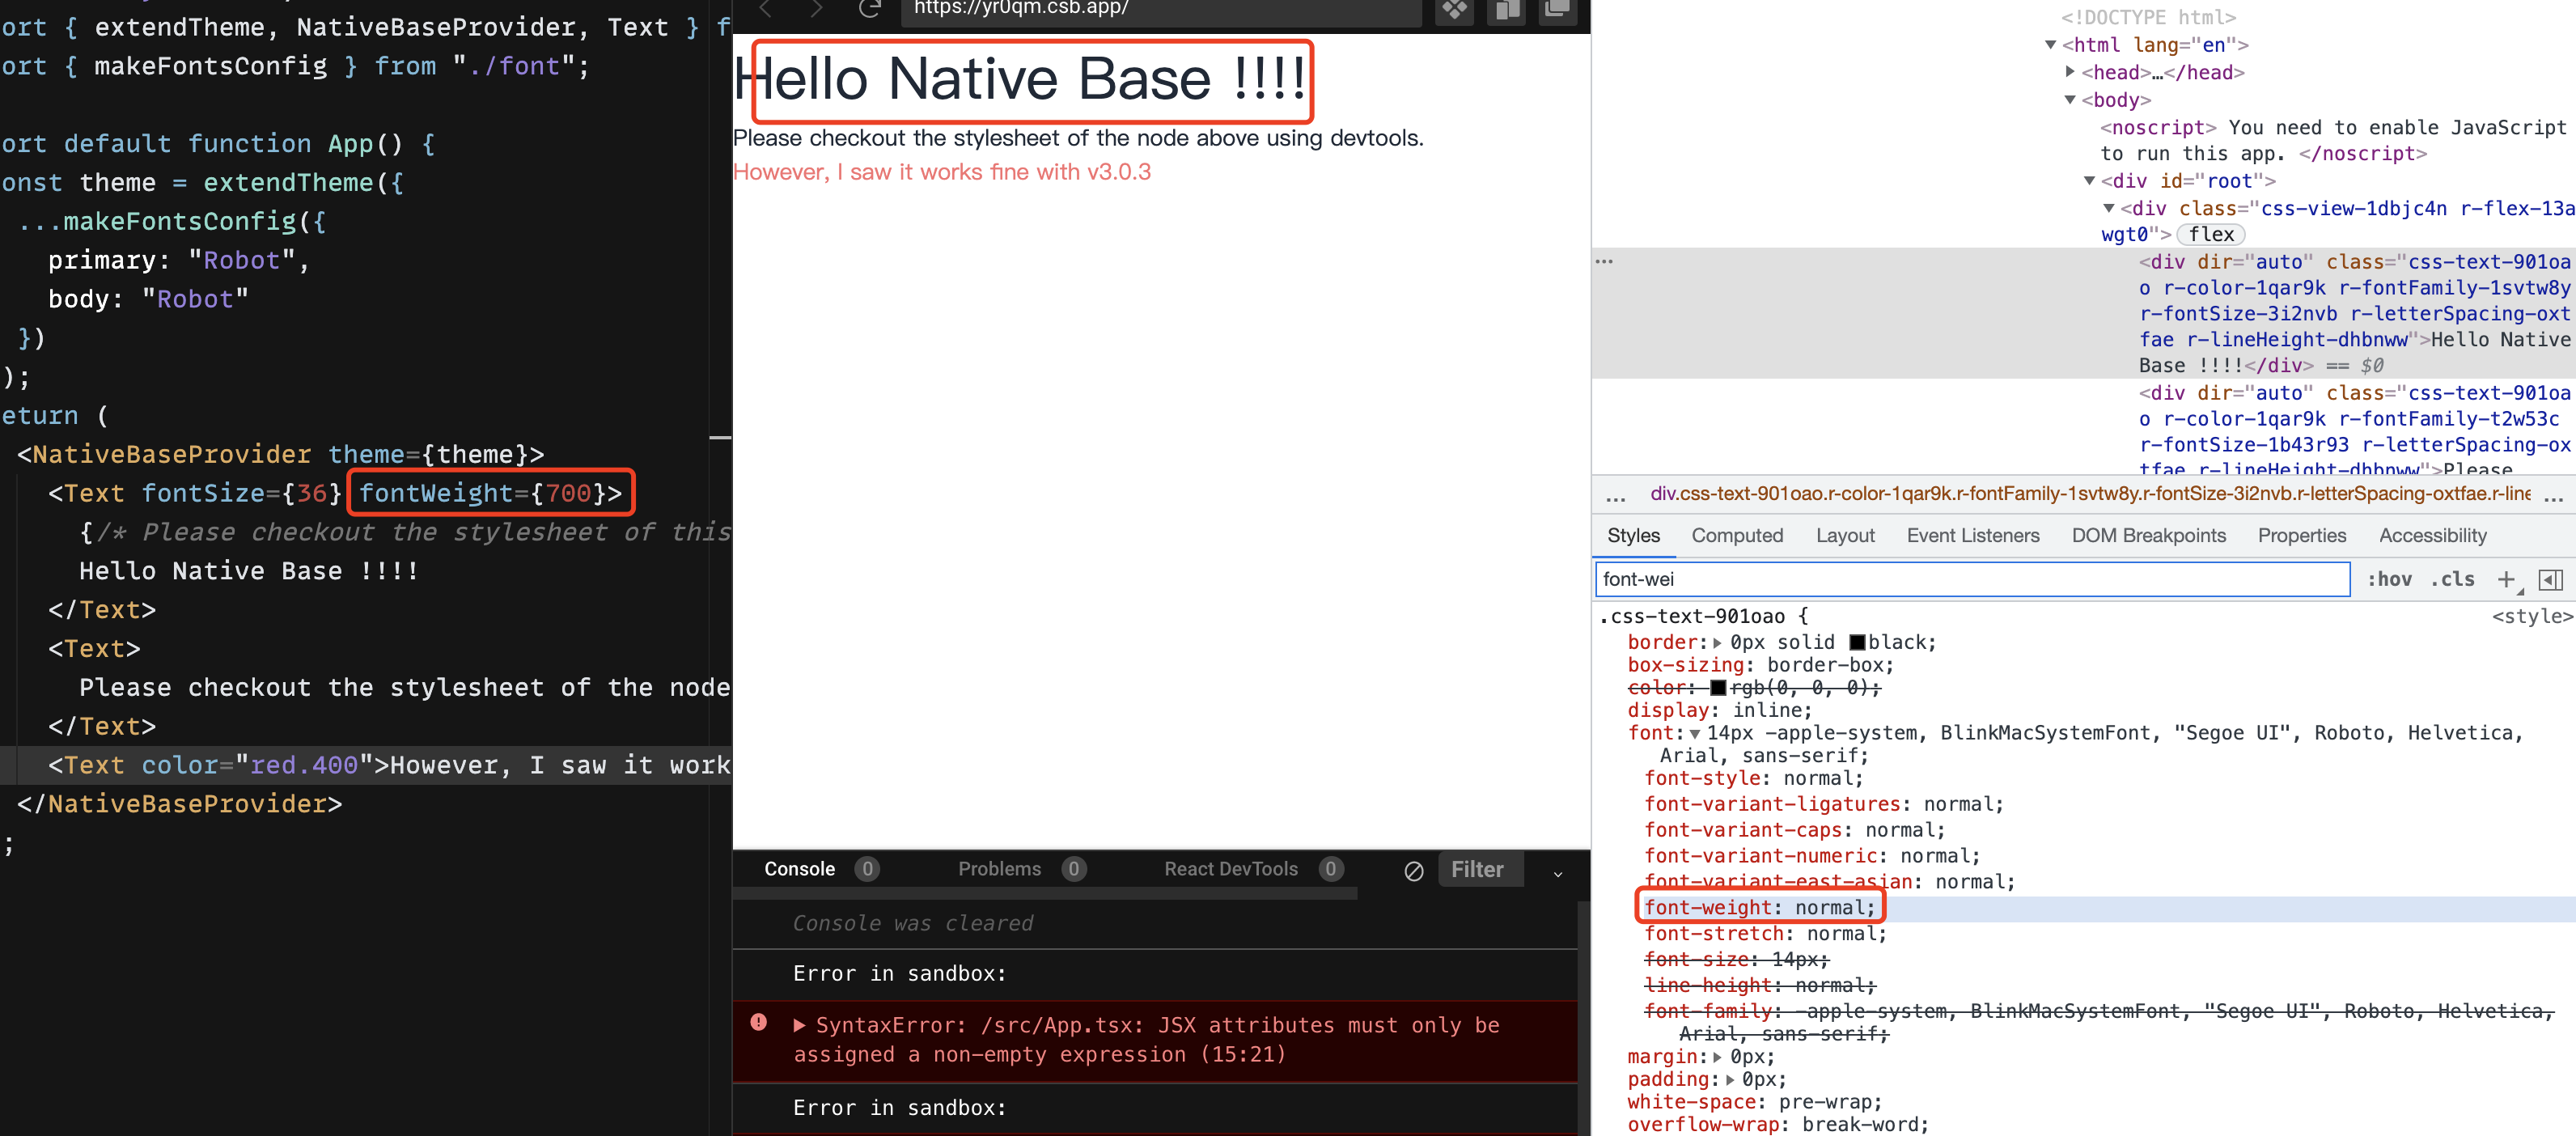The image size is (2576, 1136).
Task: Open the element state sidebar icon
Action: pos(2552,580)
